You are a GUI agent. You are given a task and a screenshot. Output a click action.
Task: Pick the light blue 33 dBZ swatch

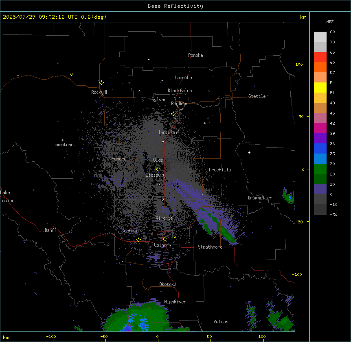pyautogui.click(x=320, y=158)
